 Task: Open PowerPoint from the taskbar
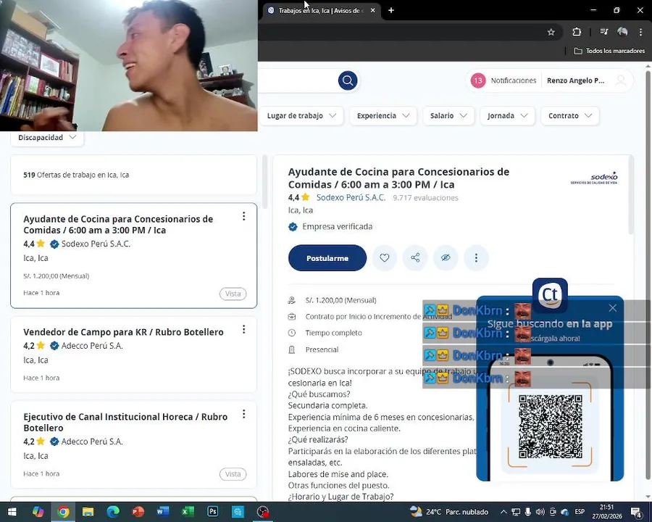[138, 512]
